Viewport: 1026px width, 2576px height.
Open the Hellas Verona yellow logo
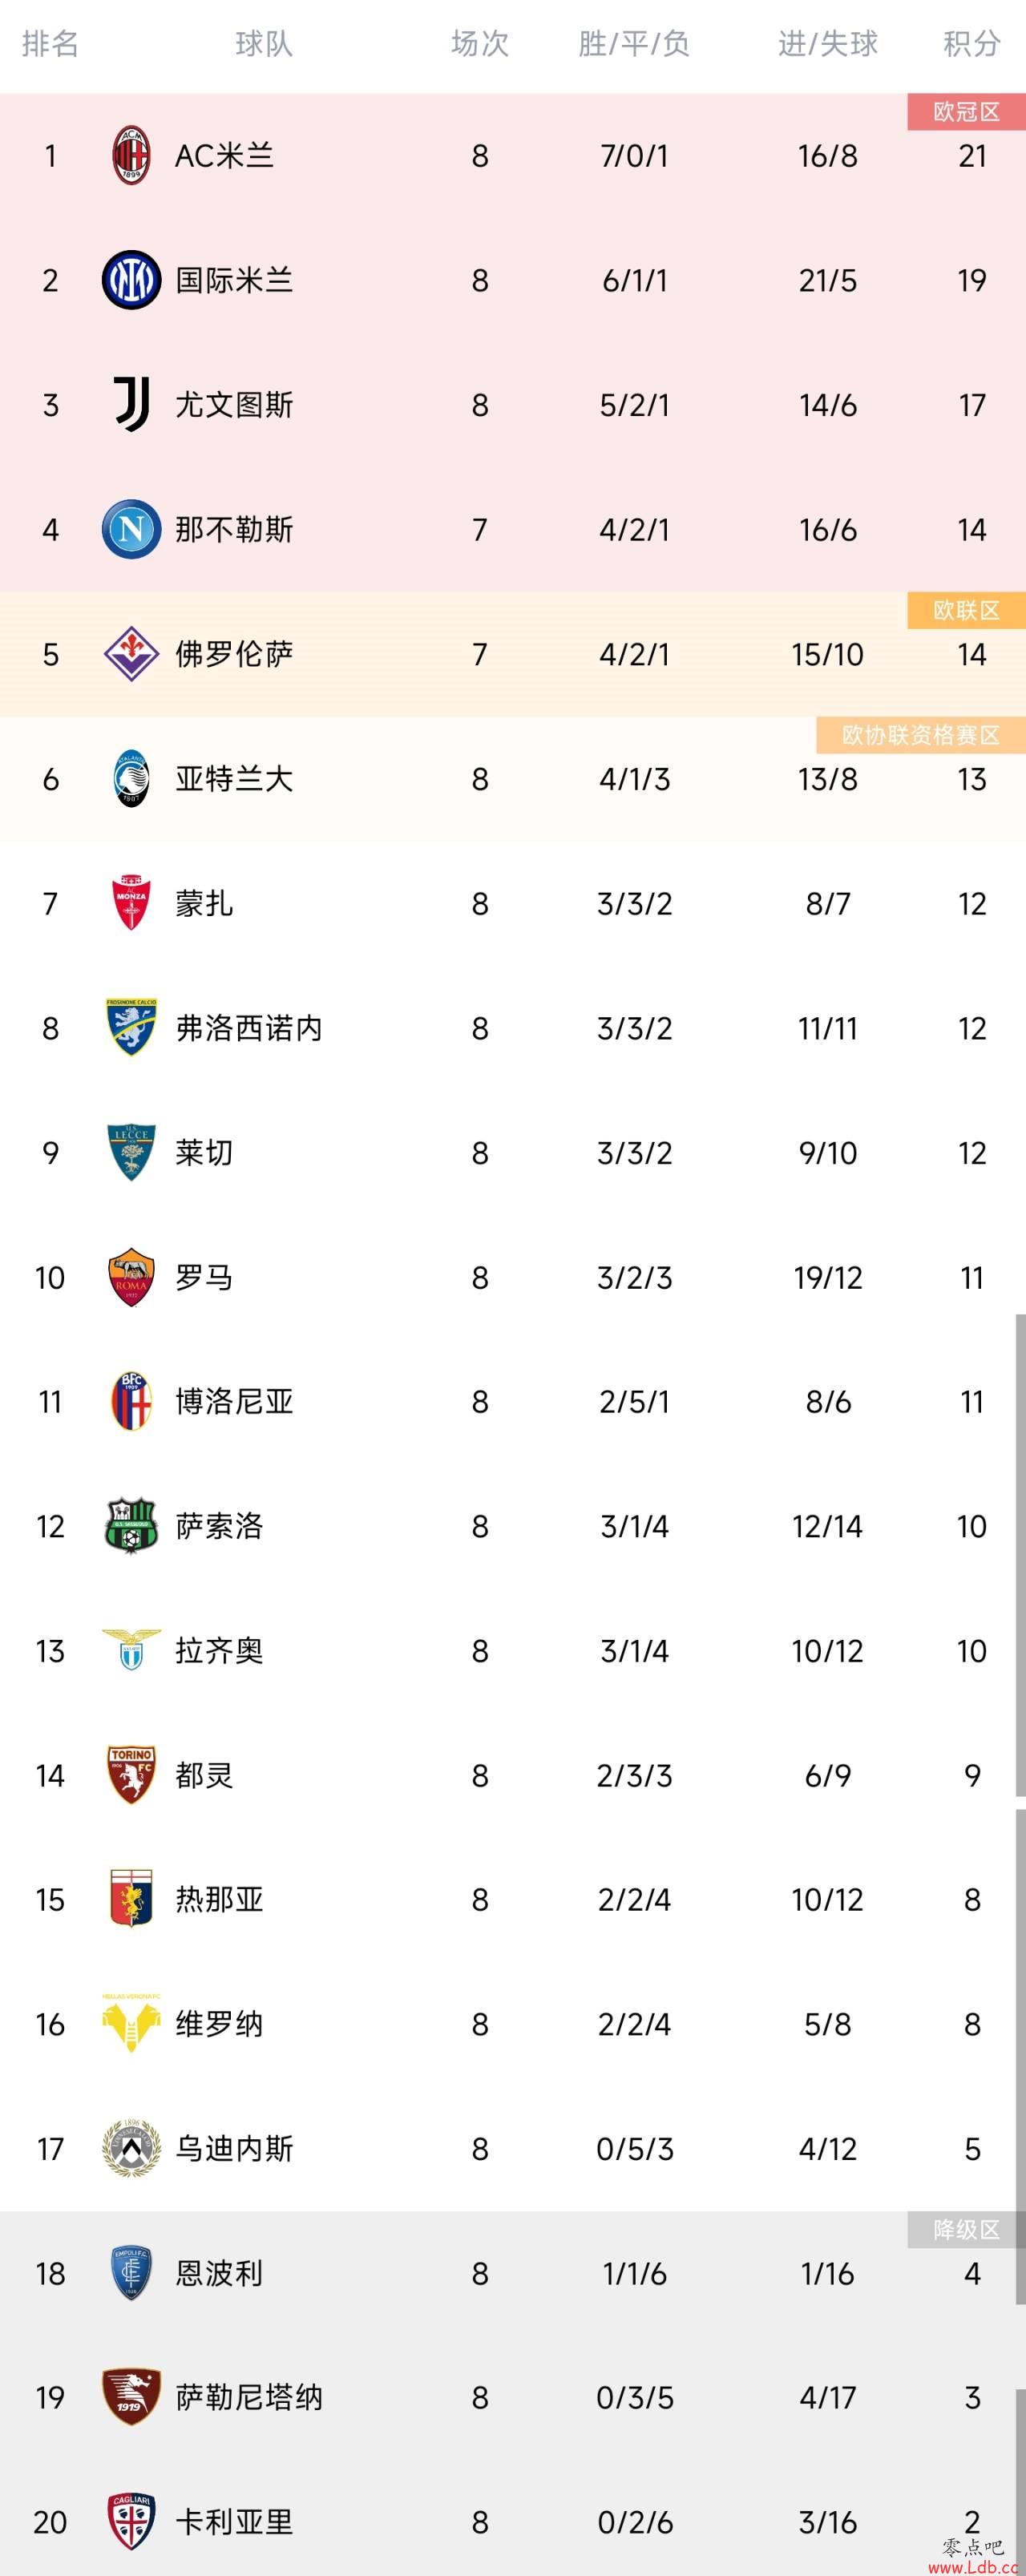pyautogui.click(x=131, y=2023)
